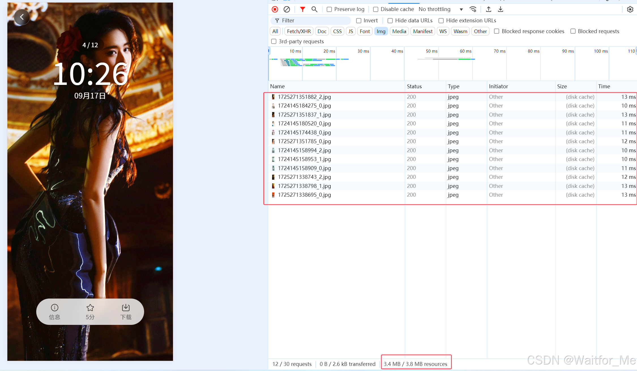Sort by the Time column header

[617, 86]
